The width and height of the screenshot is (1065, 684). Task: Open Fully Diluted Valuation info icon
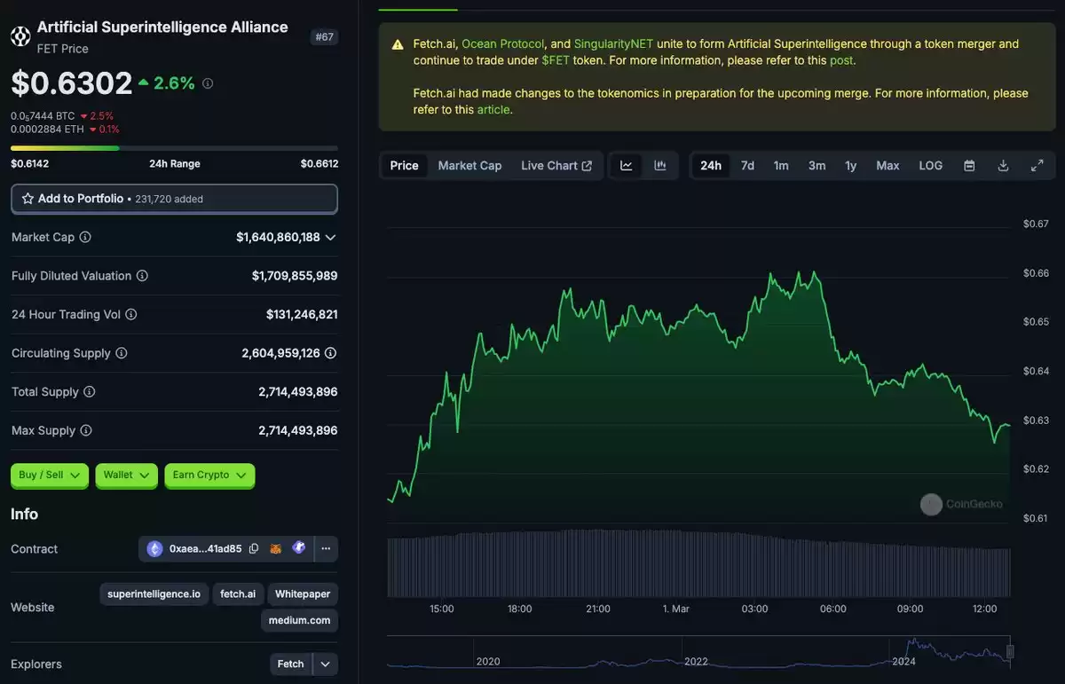(x=142, y=276)
